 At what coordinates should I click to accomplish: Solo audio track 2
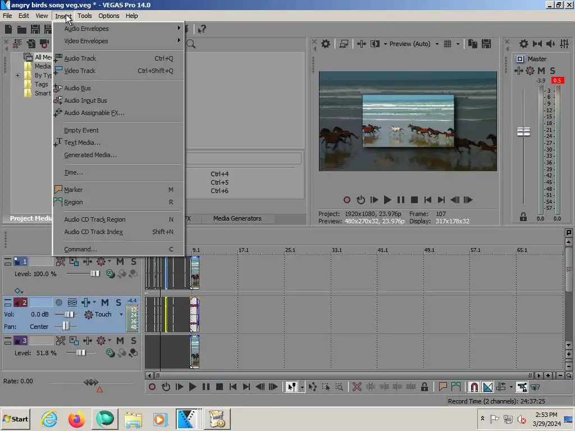click(x=118, y=302)
